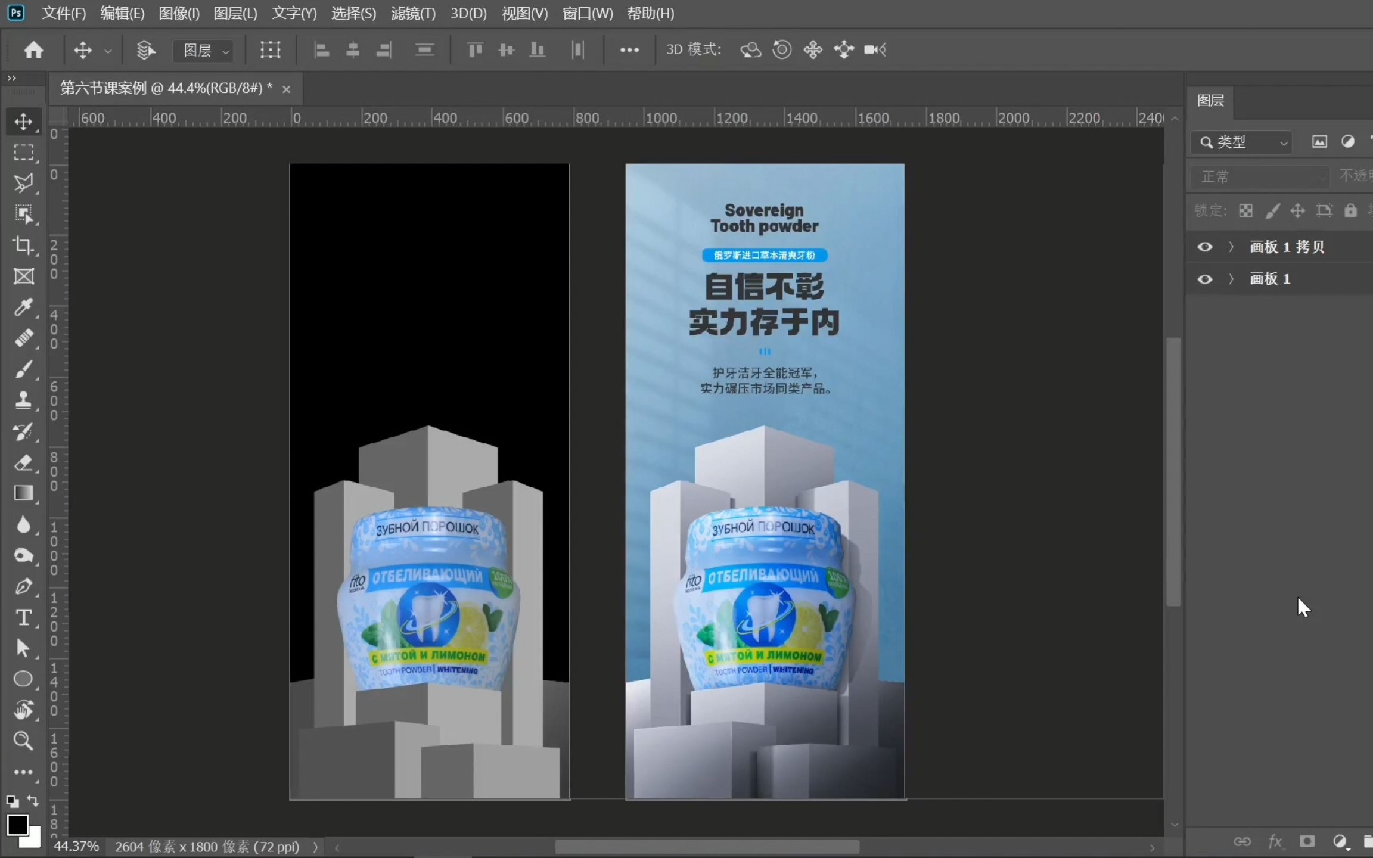Select the Blur tool
Screen dimensions: 1373x858
pyautogui.click(x=23, y=524)
